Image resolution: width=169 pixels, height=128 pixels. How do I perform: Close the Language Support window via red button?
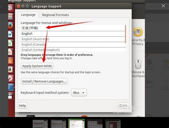(19, 6)
